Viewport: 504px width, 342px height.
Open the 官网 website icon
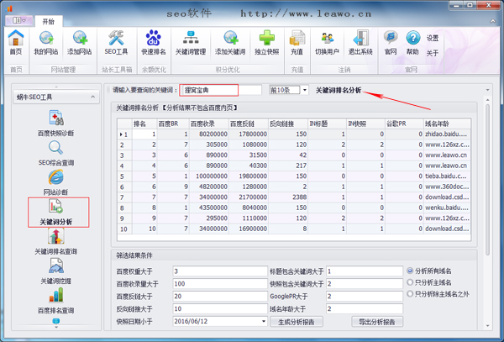[391, 42]
